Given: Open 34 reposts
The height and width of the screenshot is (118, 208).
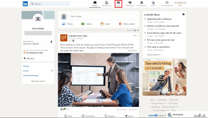Looking at the screenshot, I should click(133, 109).
